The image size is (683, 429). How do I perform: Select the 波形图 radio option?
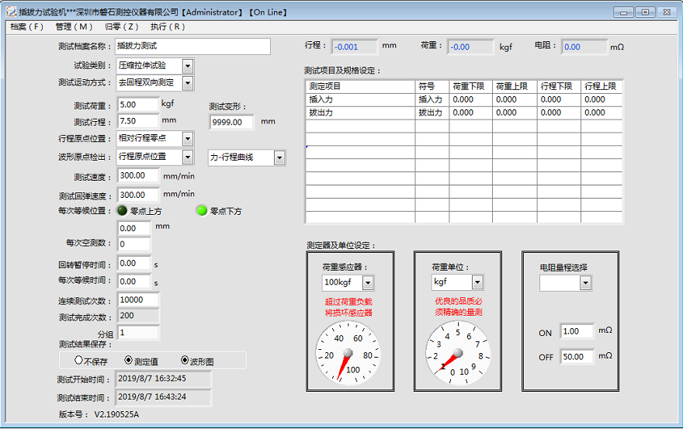185,360
